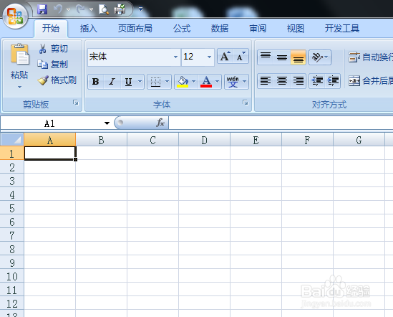Click 剪切 to cut selection
Screen dimensions: 393x317
pyautogui.click(x=54, y=49)
